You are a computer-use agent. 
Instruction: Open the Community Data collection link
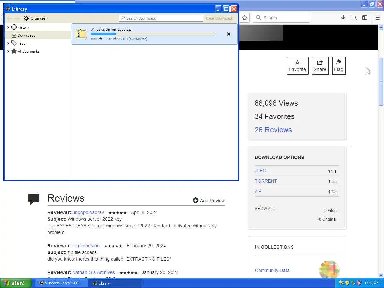click(x=272, y=270)
